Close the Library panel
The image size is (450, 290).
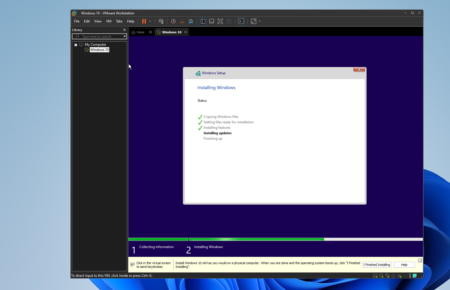coord(125,30)
